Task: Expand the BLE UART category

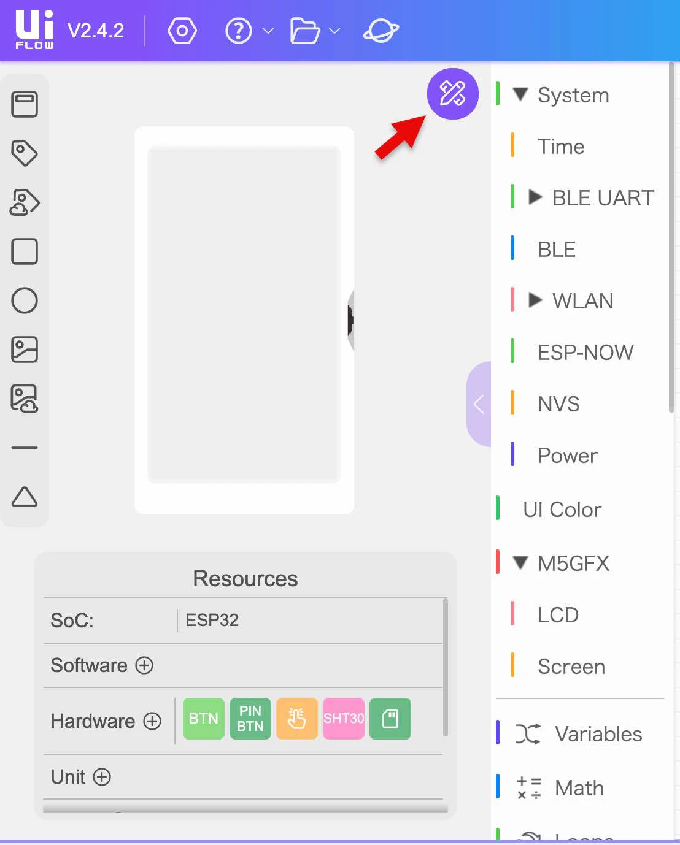Action: [535, 197]
